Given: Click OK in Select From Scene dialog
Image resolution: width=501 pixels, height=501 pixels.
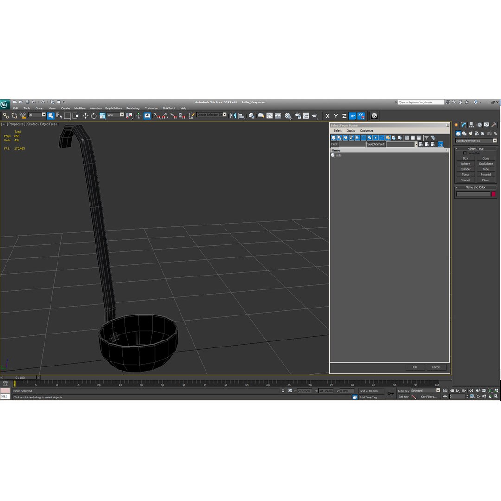Looking at the screenshot, I should (x=415, y=367).
